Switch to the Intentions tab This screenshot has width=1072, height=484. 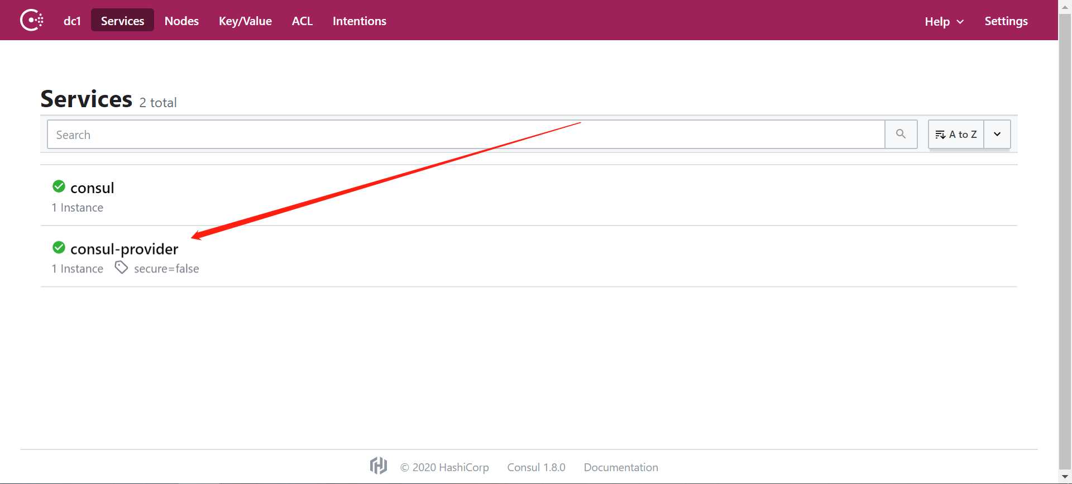[360, 21]
